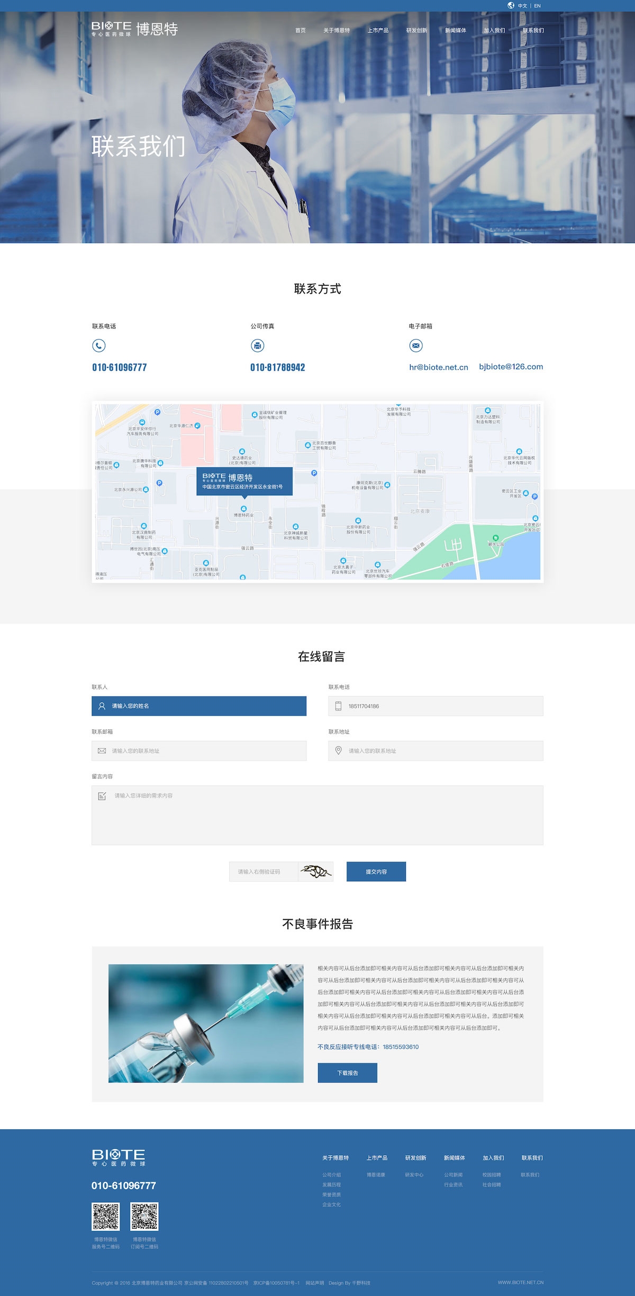Click the hr@biote.net.cn email link
635x1296 pixels.
coord(439,367)
